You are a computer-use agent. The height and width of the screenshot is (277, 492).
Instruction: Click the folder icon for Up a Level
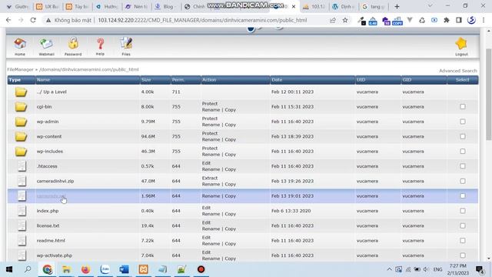[21, 92]
